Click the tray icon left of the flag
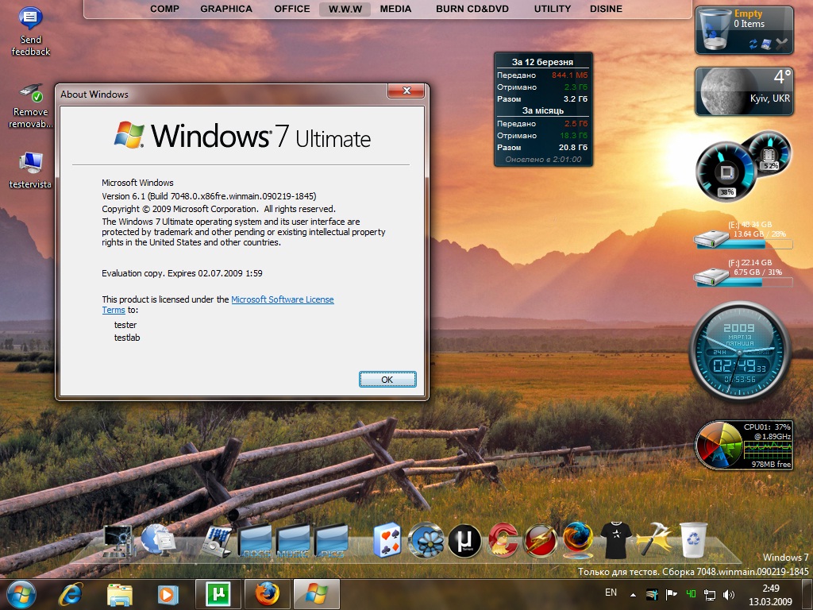The width and height of the screenshot is (813, 610). point(652,594)
